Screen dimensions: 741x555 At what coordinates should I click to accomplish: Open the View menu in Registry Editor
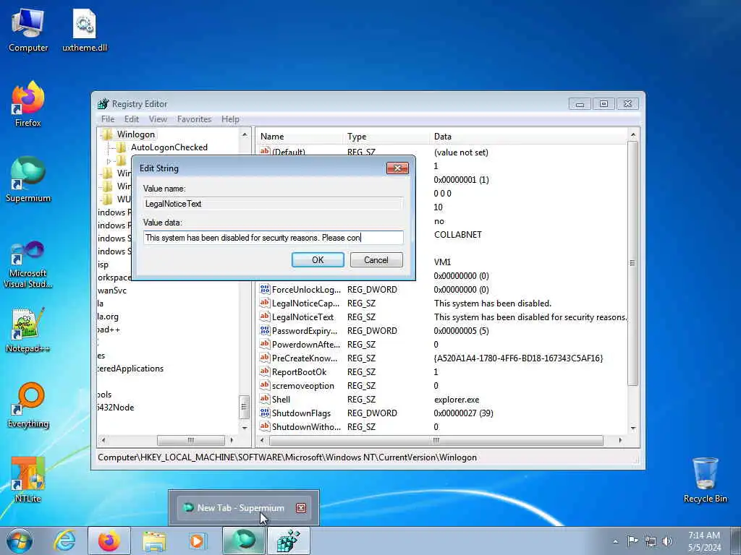click(158, 119)
